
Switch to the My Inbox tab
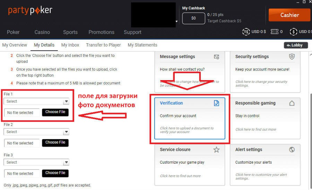70,45
